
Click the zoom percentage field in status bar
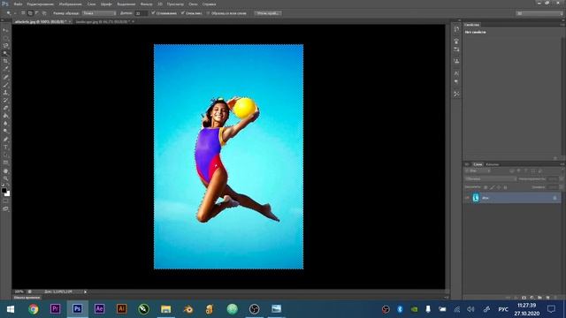(19, 291)
